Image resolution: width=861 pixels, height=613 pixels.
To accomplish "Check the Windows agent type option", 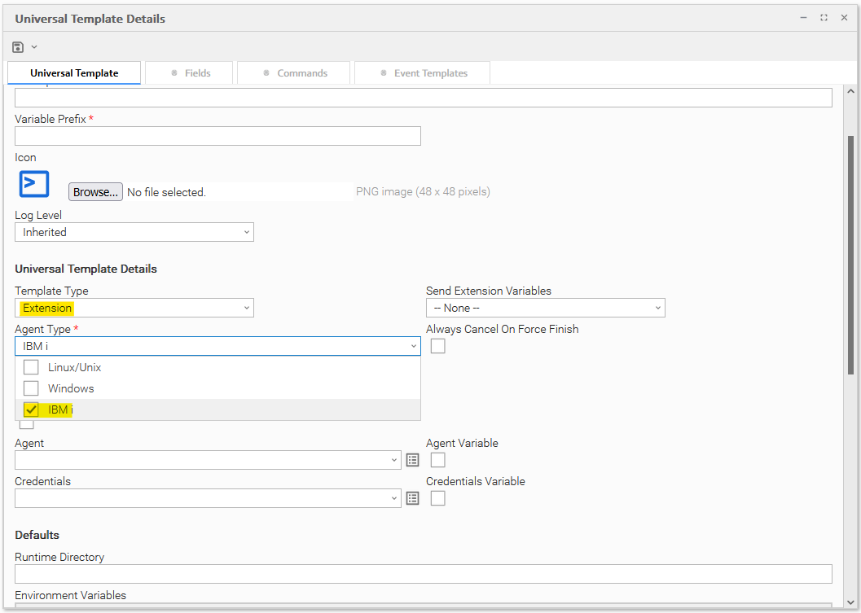I will [31, 388].
